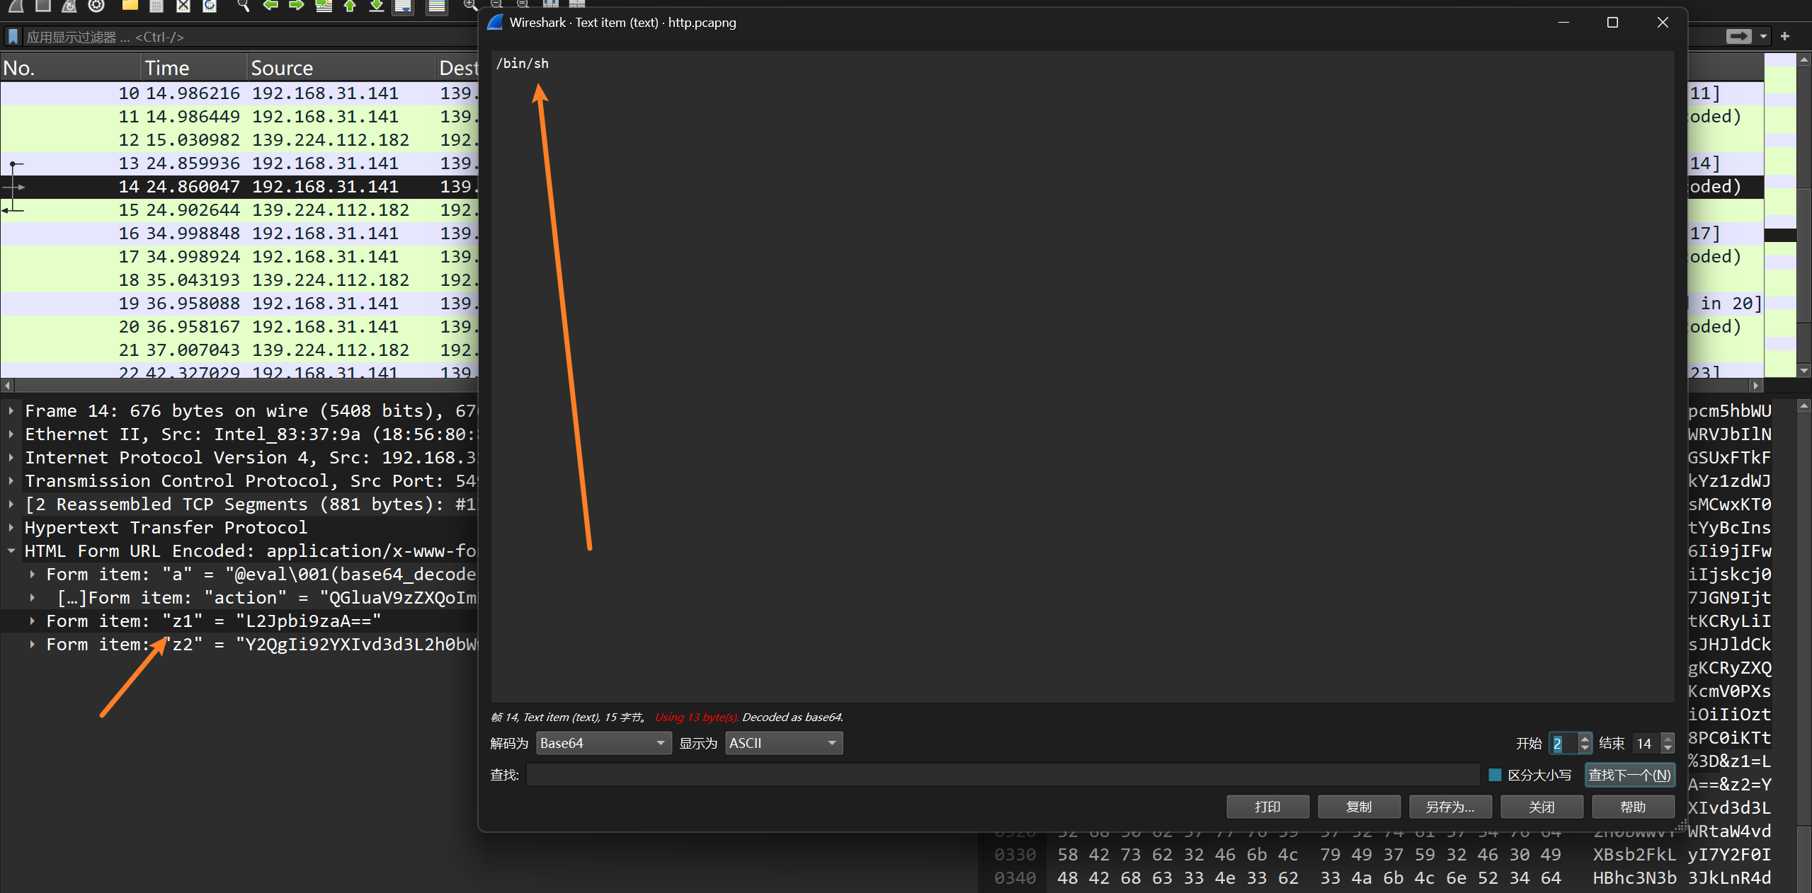Viewport: 1812px width, 893px height.
Task: Click the find packet magnifier icon
Action: pyautogui.click(x=243, y=6)
